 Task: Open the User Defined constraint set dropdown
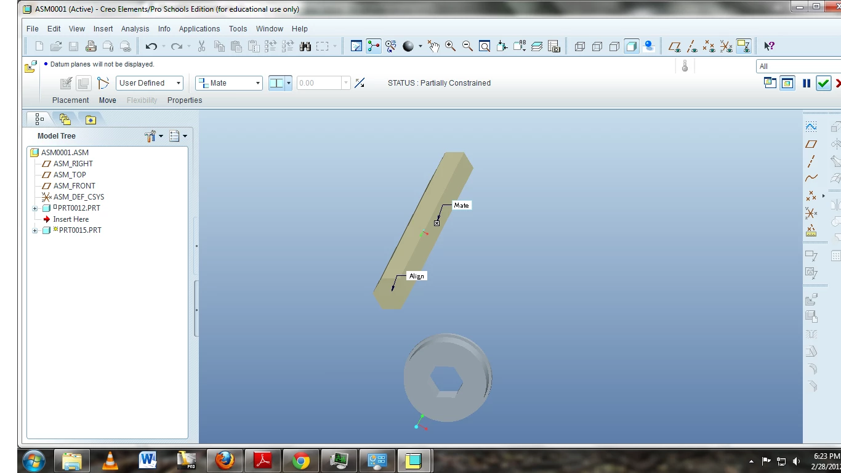coord(150,83)
